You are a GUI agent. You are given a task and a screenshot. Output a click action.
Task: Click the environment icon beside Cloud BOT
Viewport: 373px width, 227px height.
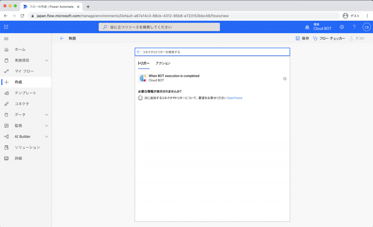[x=307, y=27]
